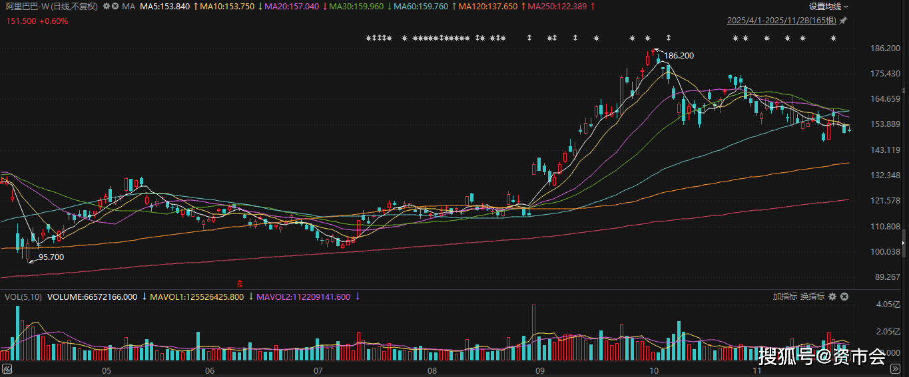
Task: Click the 09 month label on time axis
Action: 539,370
